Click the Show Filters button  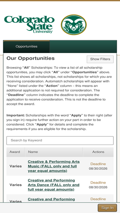100,59
